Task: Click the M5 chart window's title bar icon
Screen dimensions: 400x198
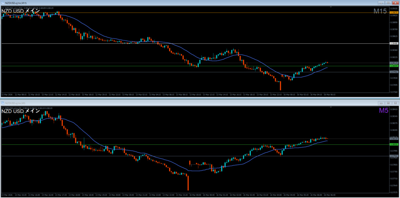Action: coord(3,103)
